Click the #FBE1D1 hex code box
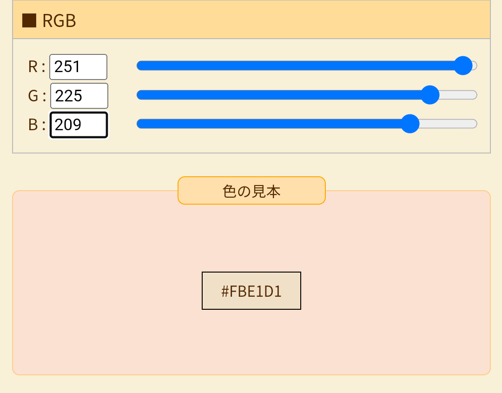502x393 pixels. (x=251, y=291)
